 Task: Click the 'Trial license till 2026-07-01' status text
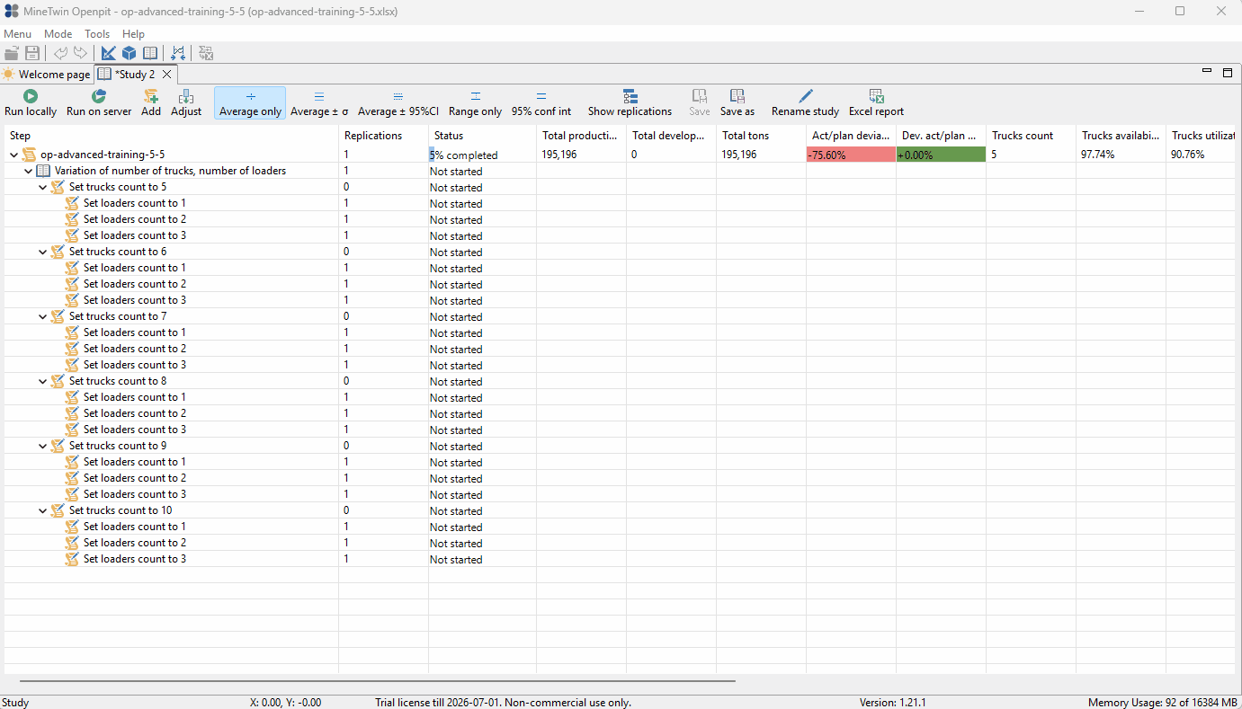(503, 703)
